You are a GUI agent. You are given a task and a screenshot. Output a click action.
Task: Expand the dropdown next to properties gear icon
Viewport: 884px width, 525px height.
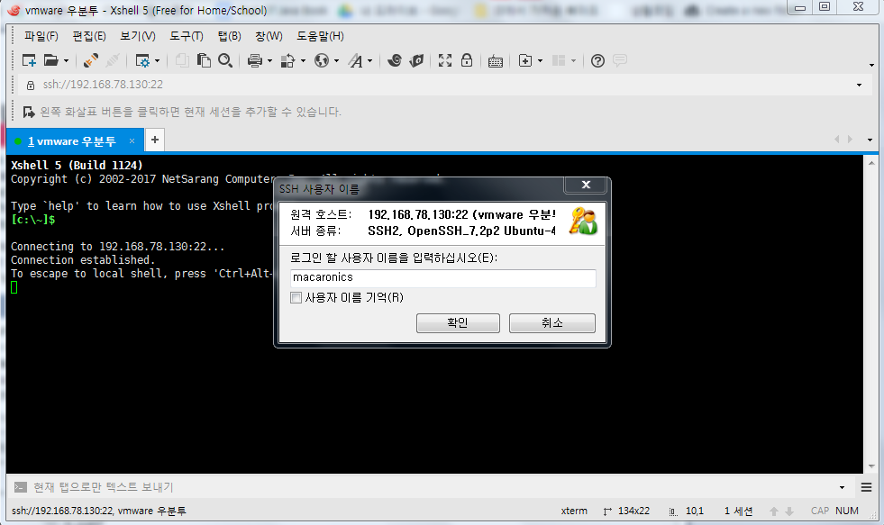point(158,61)
